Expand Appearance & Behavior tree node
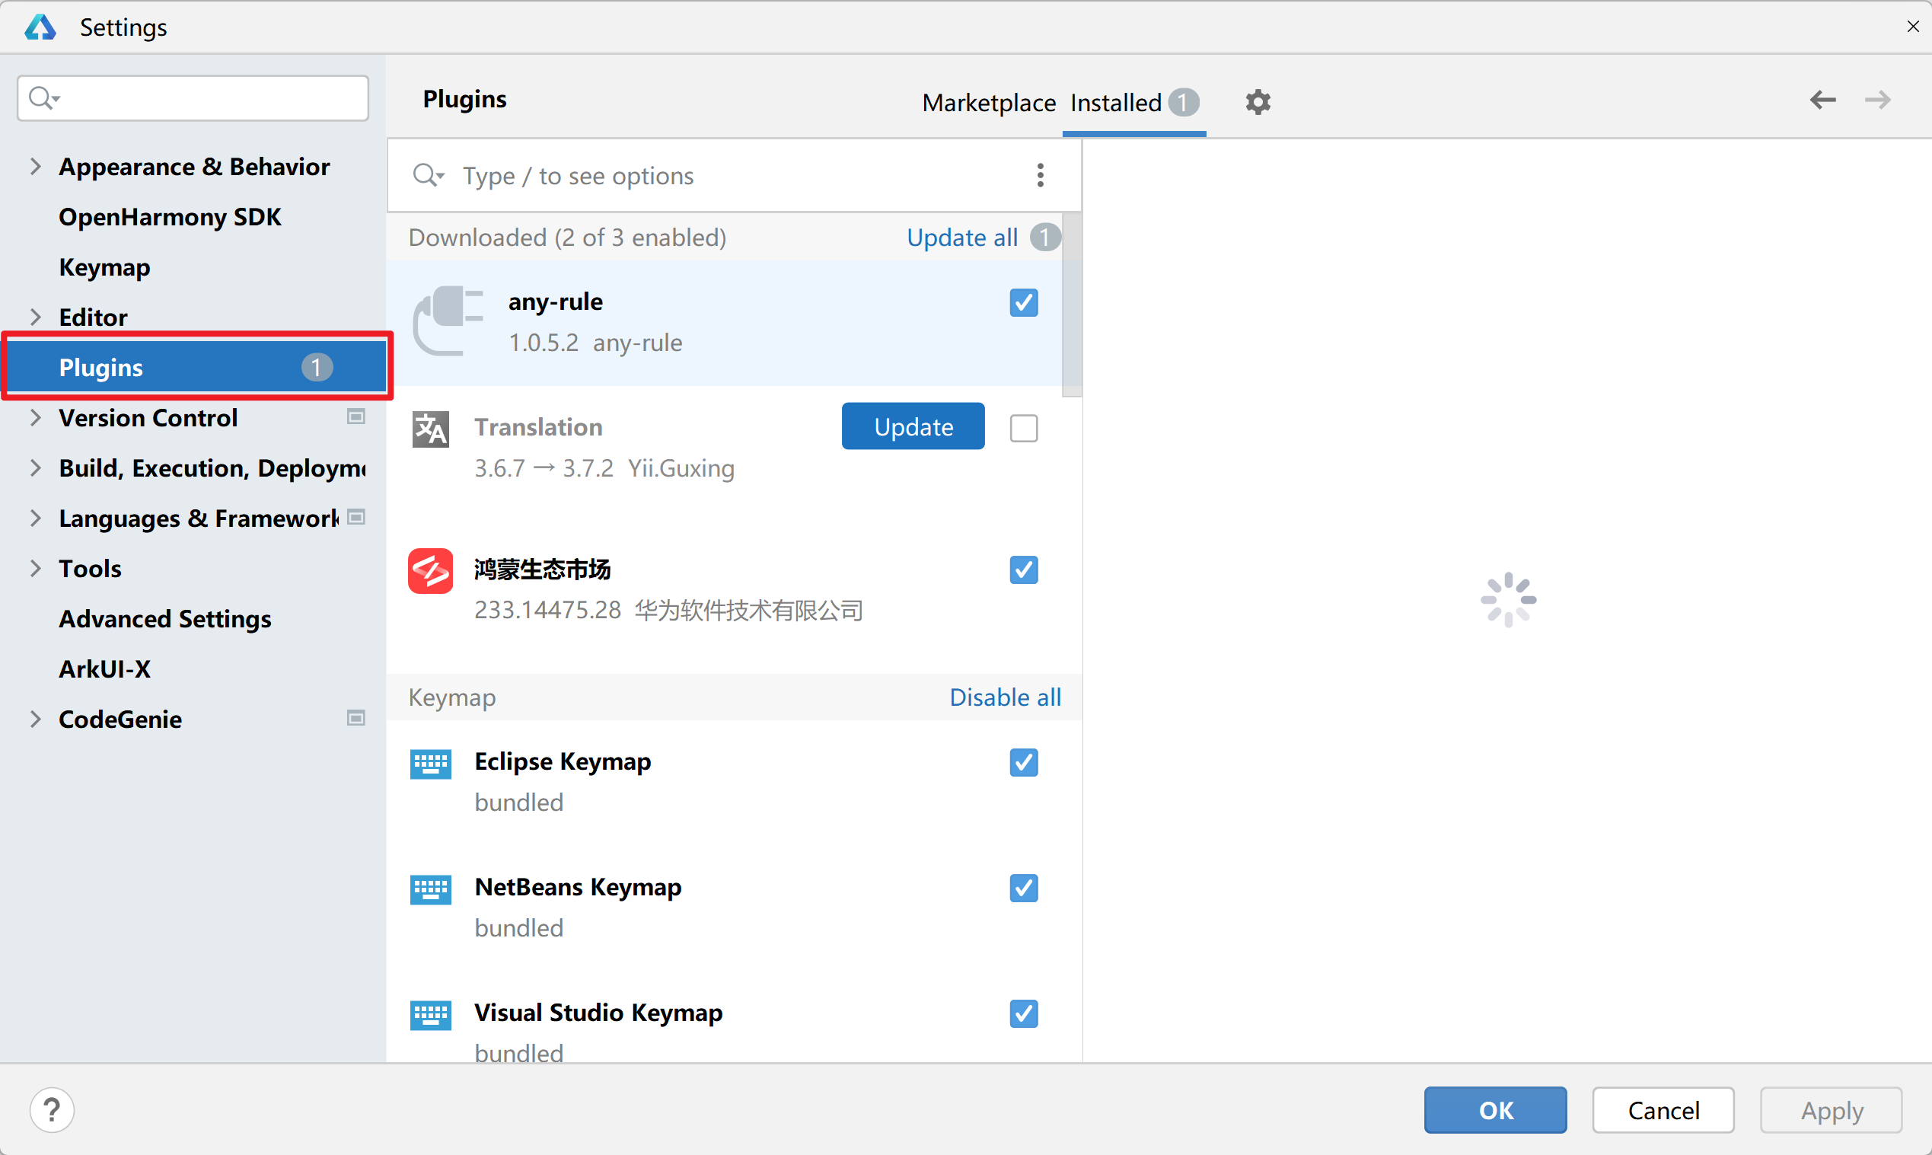1932x1155 pixels. [x=35, y=166]
